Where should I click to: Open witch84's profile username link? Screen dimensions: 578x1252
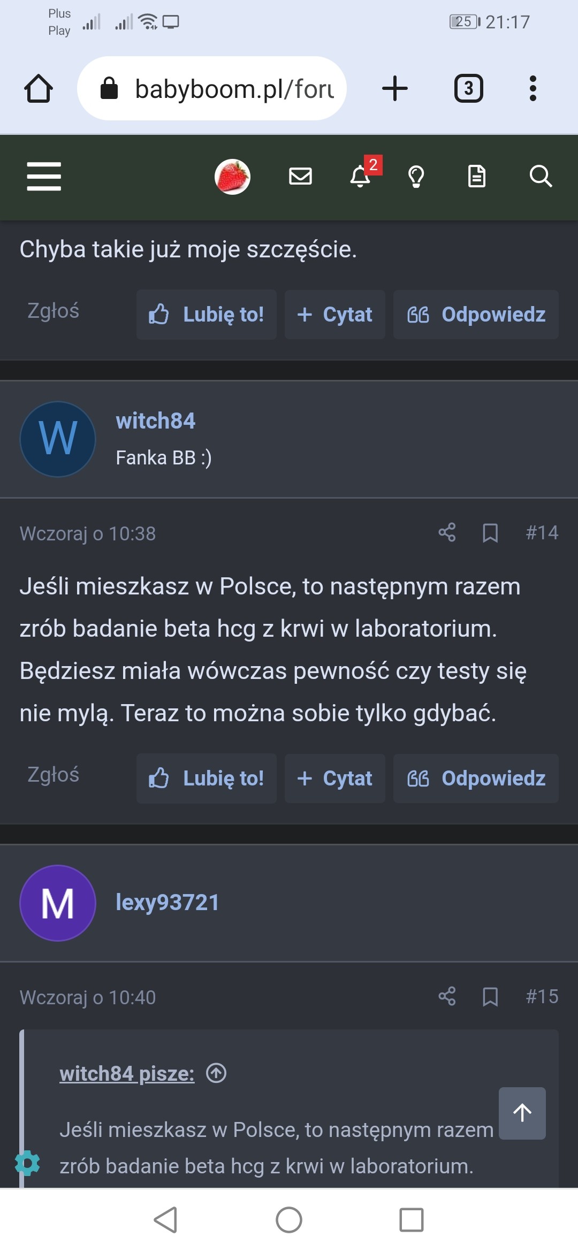[156, 421]
